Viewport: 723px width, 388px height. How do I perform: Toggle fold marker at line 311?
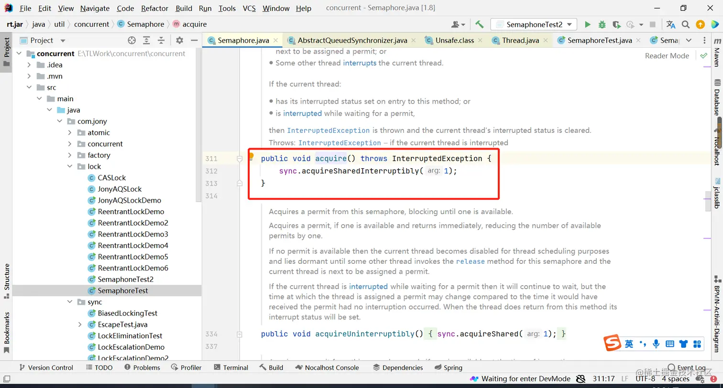(240, 159)
